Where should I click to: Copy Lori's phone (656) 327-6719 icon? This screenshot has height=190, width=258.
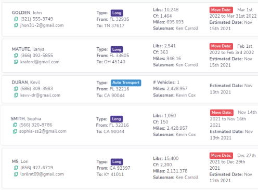(16, 168)
